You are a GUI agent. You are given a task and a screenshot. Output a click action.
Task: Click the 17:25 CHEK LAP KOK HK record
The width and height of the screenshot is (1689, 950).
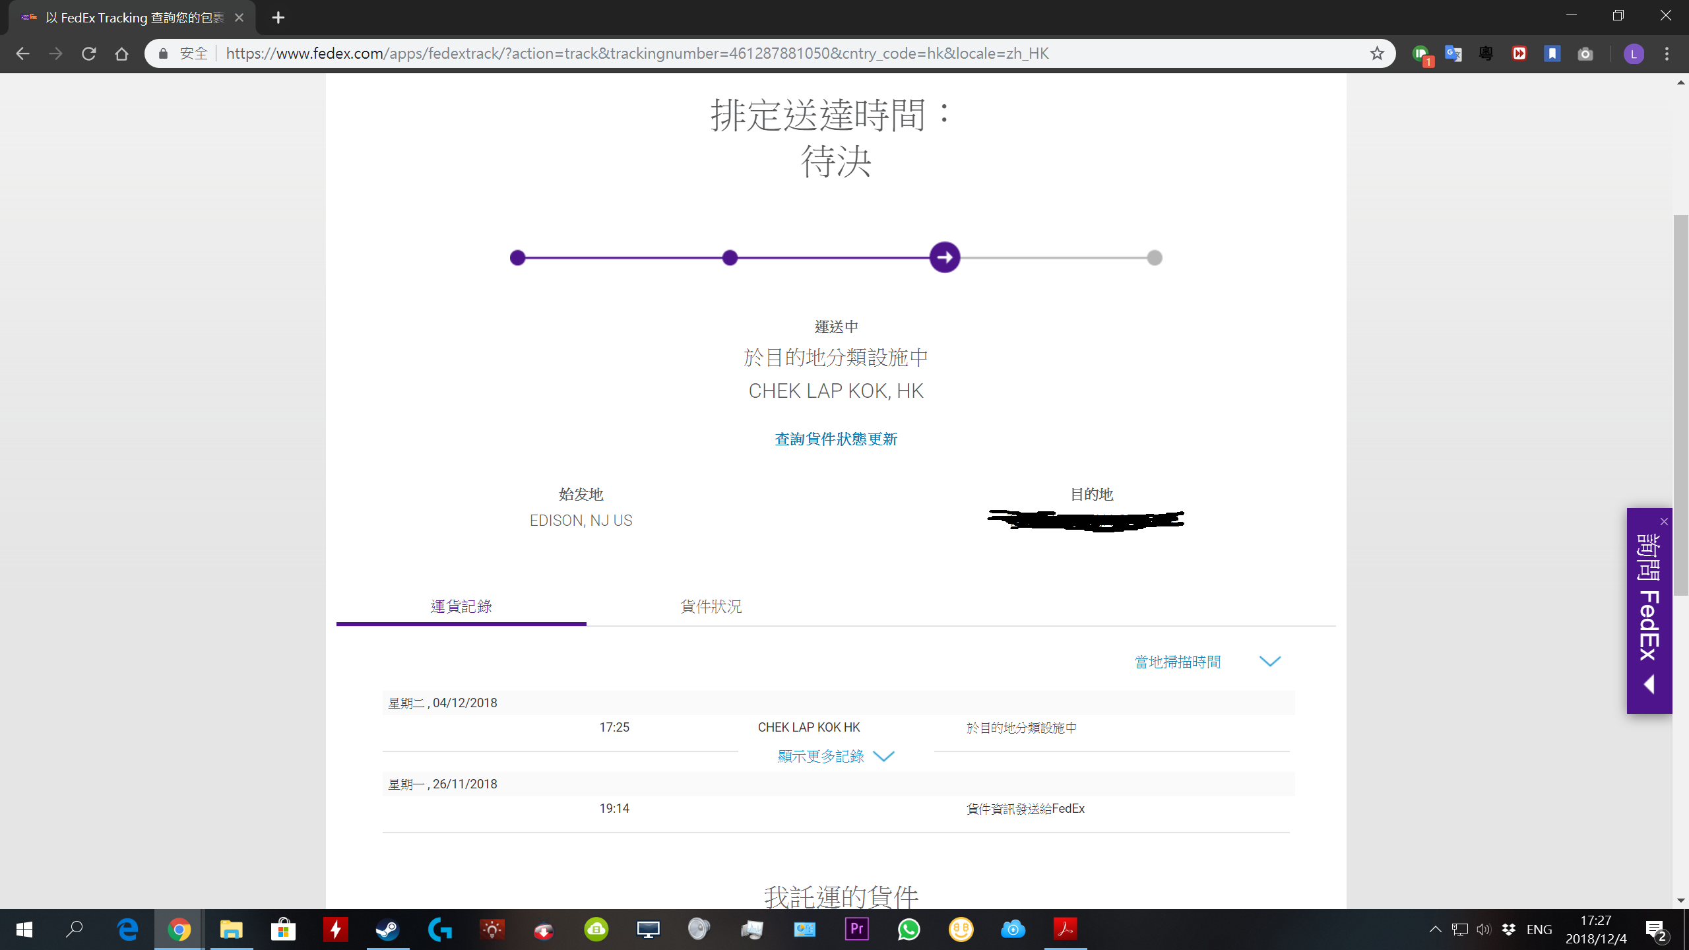point(836,727)
